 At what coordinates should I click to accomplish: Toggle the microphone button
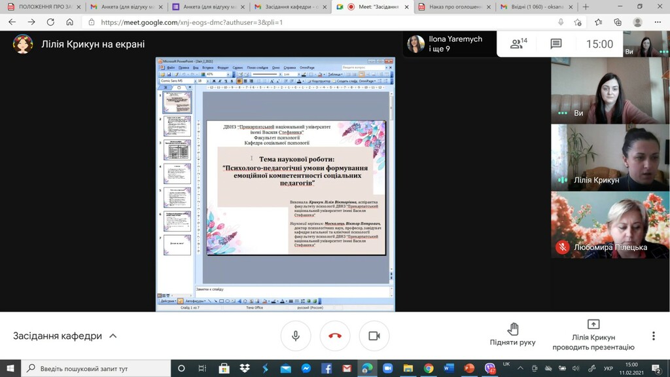click(x=296, y=336)
